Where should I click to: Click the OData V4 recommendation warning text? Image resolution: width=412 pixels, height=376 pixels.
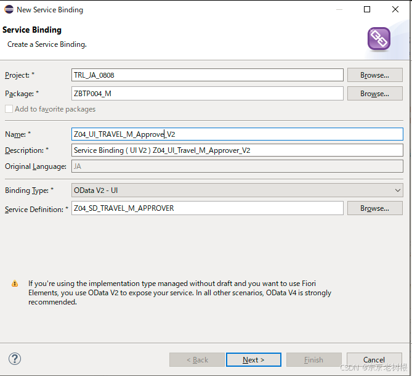tap(180, 293)
